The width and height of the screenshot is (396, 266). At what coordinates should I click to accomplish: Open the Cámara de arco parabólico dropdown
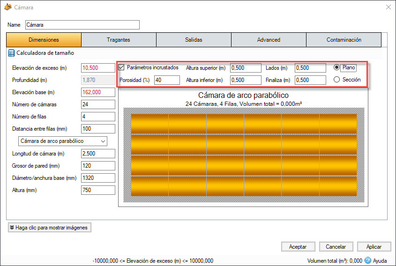[63, 141]
